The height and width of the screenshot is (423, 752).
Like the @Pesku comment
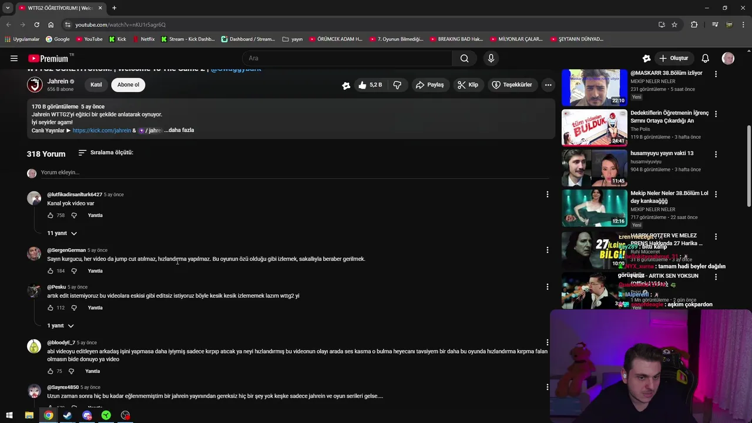coord(51,308)
